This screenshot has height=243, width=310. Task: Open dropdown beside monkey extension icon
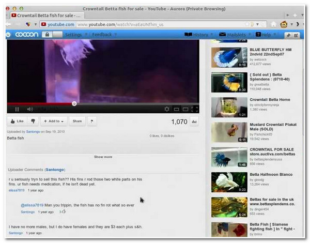[291, 24]
